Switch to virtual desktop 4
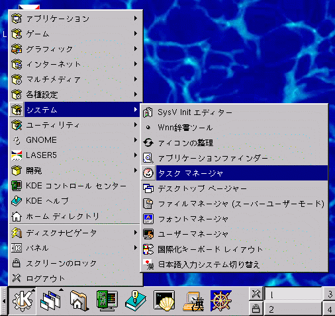 [329, 309]
